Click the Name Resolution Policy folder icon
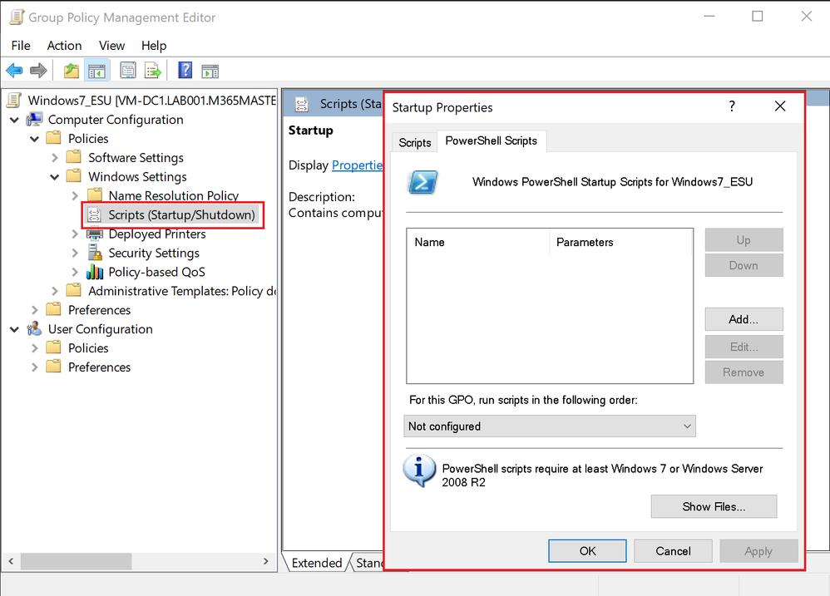830x596 pixels. point(94,195)
